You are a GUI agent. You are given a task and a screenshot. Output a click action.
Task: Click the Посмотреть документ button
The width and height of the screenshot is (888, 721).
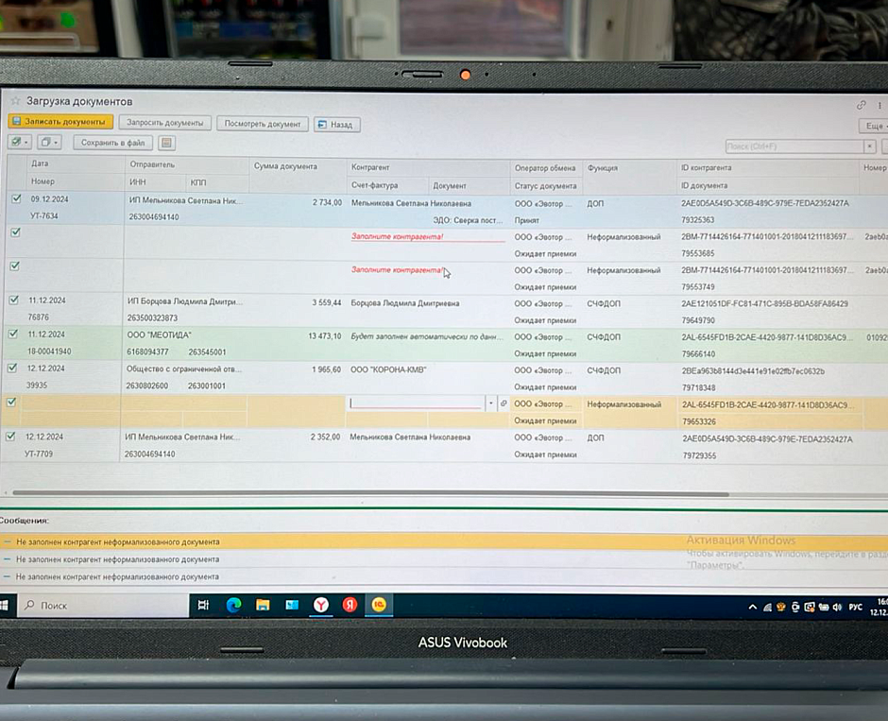click(x=263, y=124)
